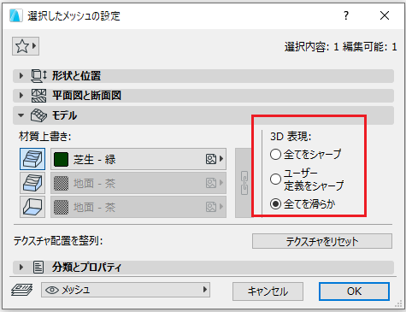Click the dark green 芝生 color swatch
Viewport: 406px width, 312px height.
(61, 159)
